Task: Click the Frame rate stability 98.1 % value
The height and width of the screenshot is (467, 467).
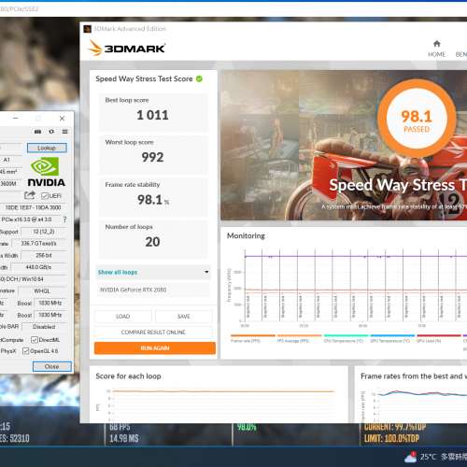Action: coord(153,200)
